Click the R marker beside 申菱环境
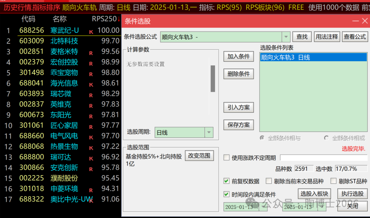This screenshot has height=218, width=370. [91, 190]
